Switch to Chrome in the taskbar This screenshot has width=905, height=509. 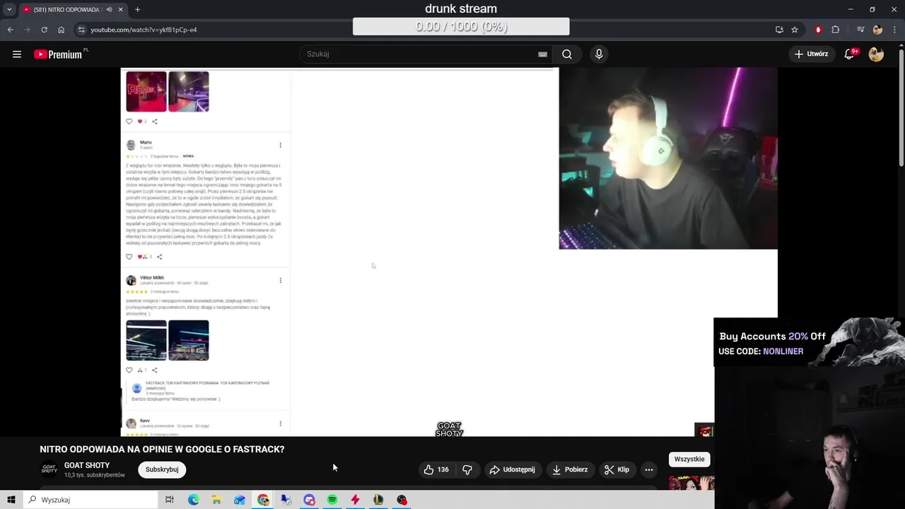point(263,500)
